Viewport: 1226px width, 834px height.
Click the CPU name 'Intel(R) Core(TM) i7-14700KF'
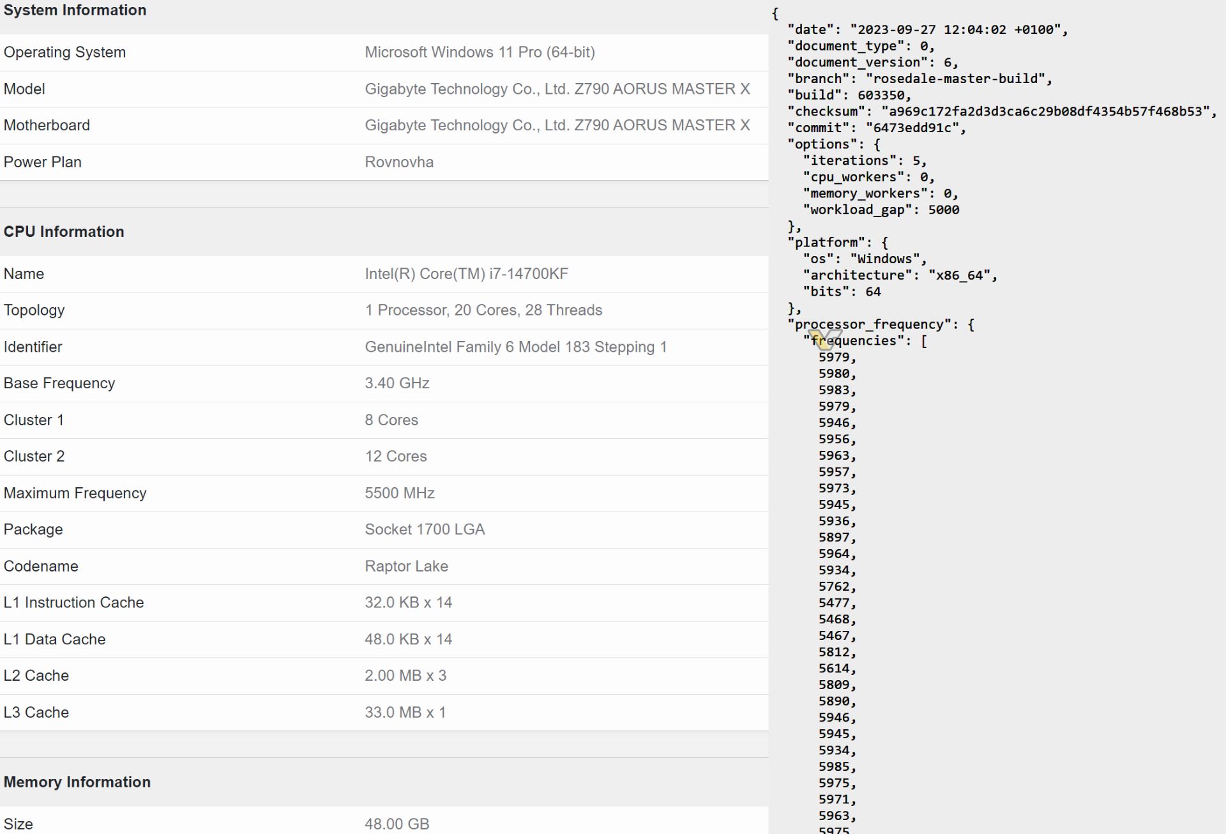[x=466, y=274]
